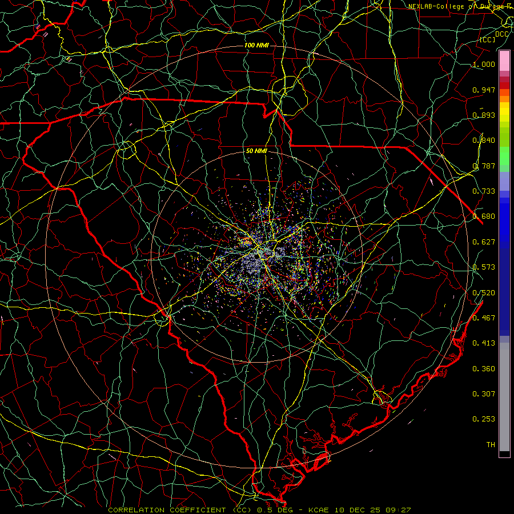This screenshot has height=514, width=514.
Task: Click the "[CC]" legend unit label
Action: pos(488,39)
